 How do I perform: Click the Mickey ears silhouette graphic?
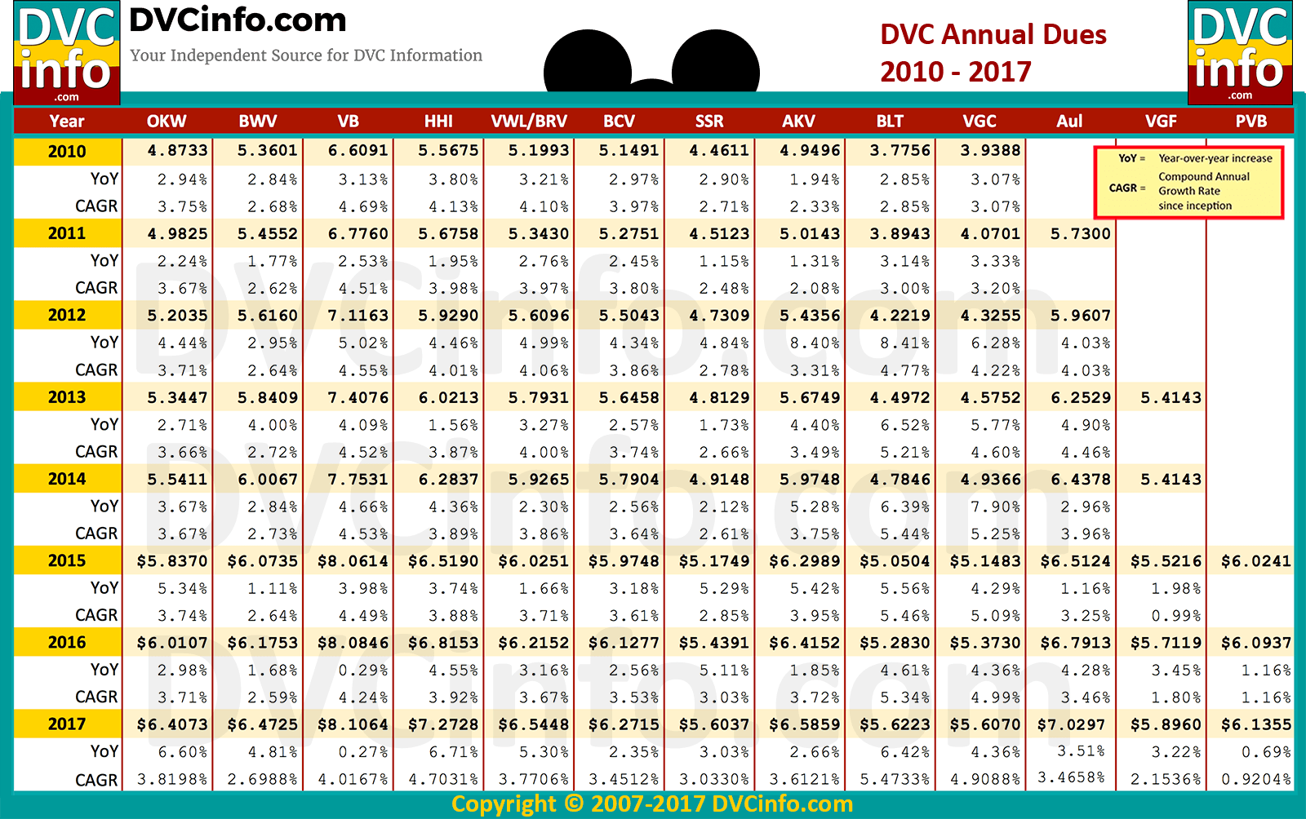[x=651, y=61]
